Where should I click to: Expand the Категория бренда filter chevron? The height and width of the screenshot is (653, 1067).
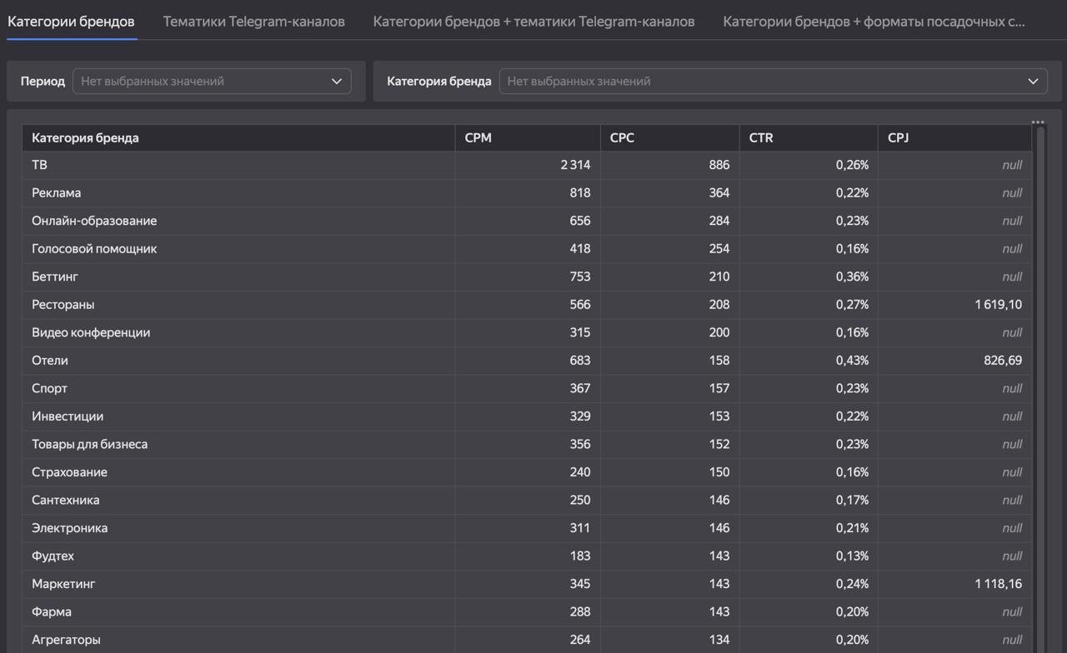coord(1034,82)
